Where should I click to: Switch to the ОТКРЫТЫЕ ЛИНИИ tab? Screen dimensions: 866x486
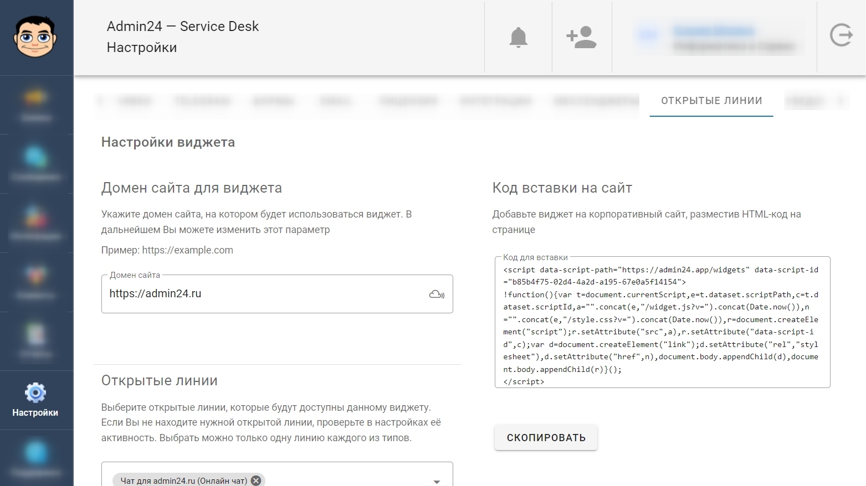pos(711,101)
